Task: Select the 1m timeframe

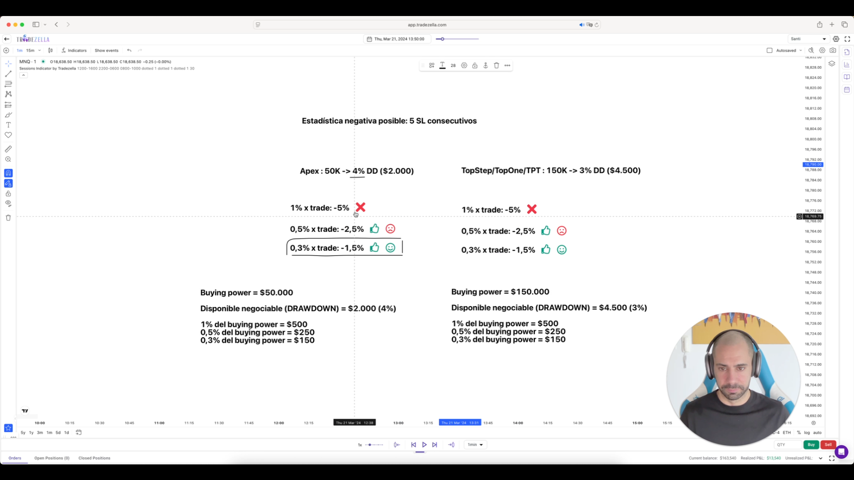Action: click(20, 51)
